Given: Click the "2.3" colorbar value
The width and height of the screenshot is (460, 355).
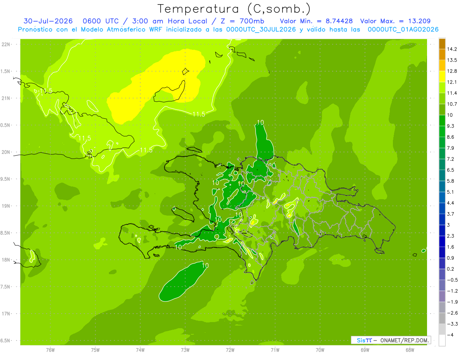Looking at the screenshot, I should pyautogui.click(x=450, y=236).
